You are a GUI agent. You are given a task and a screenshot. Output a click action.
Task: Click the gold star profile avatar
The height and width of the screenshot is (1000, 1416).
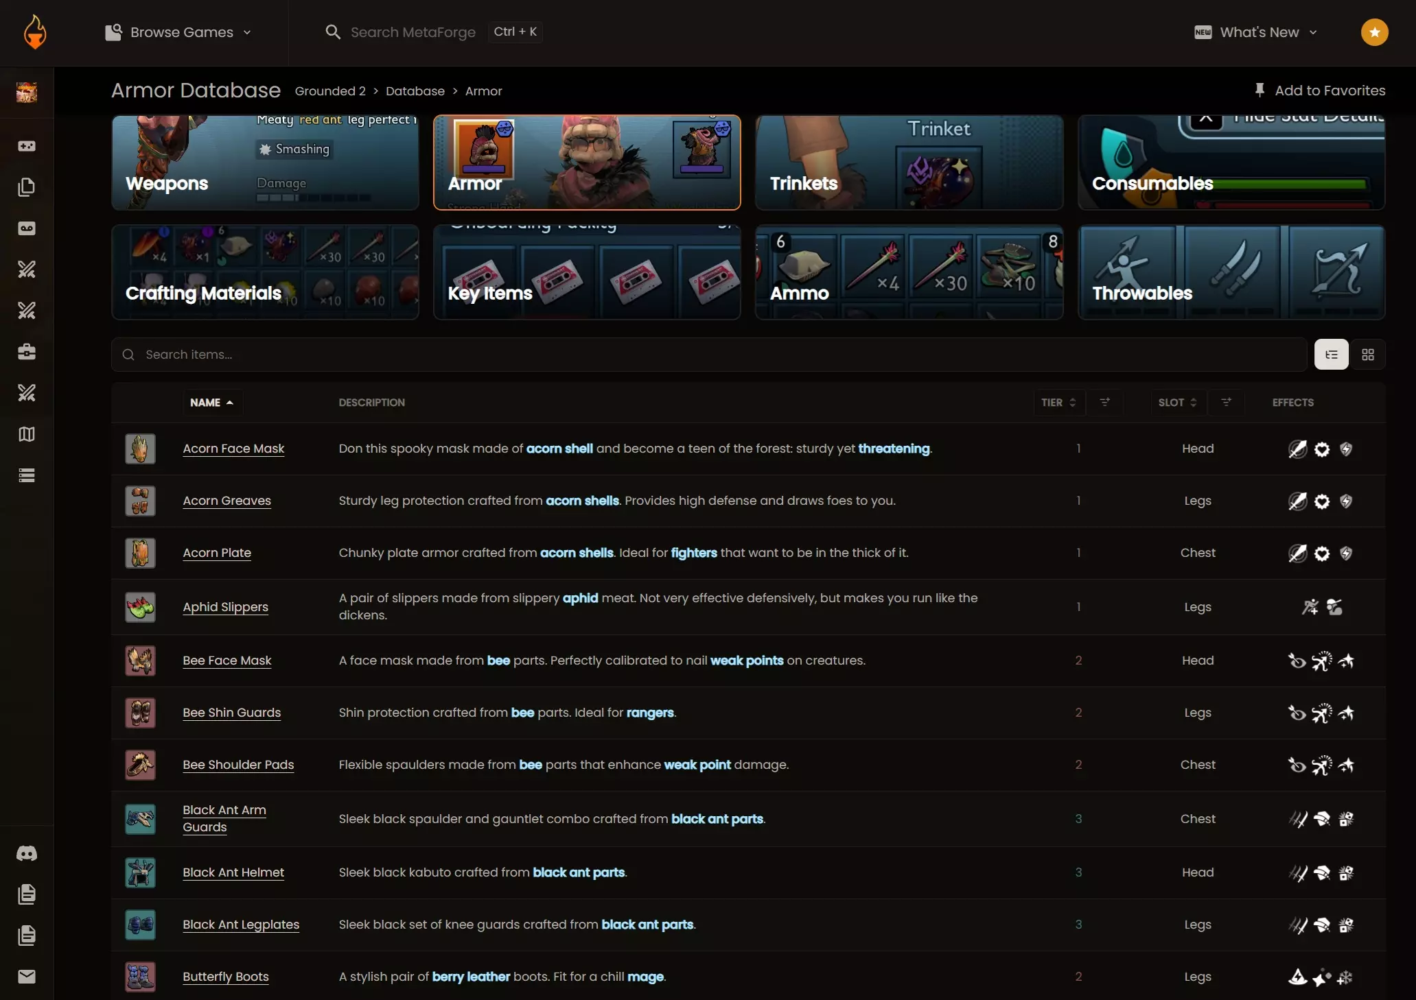tap(1374, 32)
